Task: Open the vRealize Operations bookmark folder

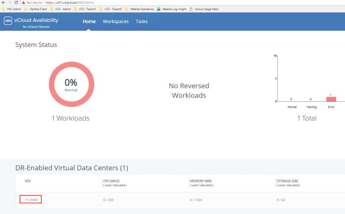Action: pos(139,9)
